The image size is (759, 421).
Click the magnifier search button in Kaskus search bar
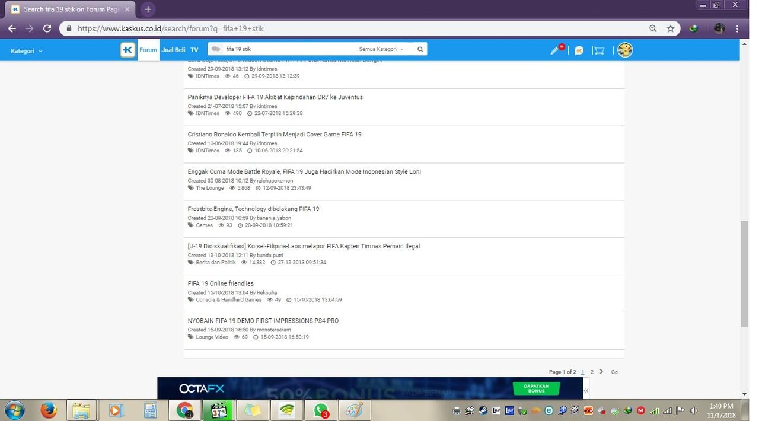420,50
